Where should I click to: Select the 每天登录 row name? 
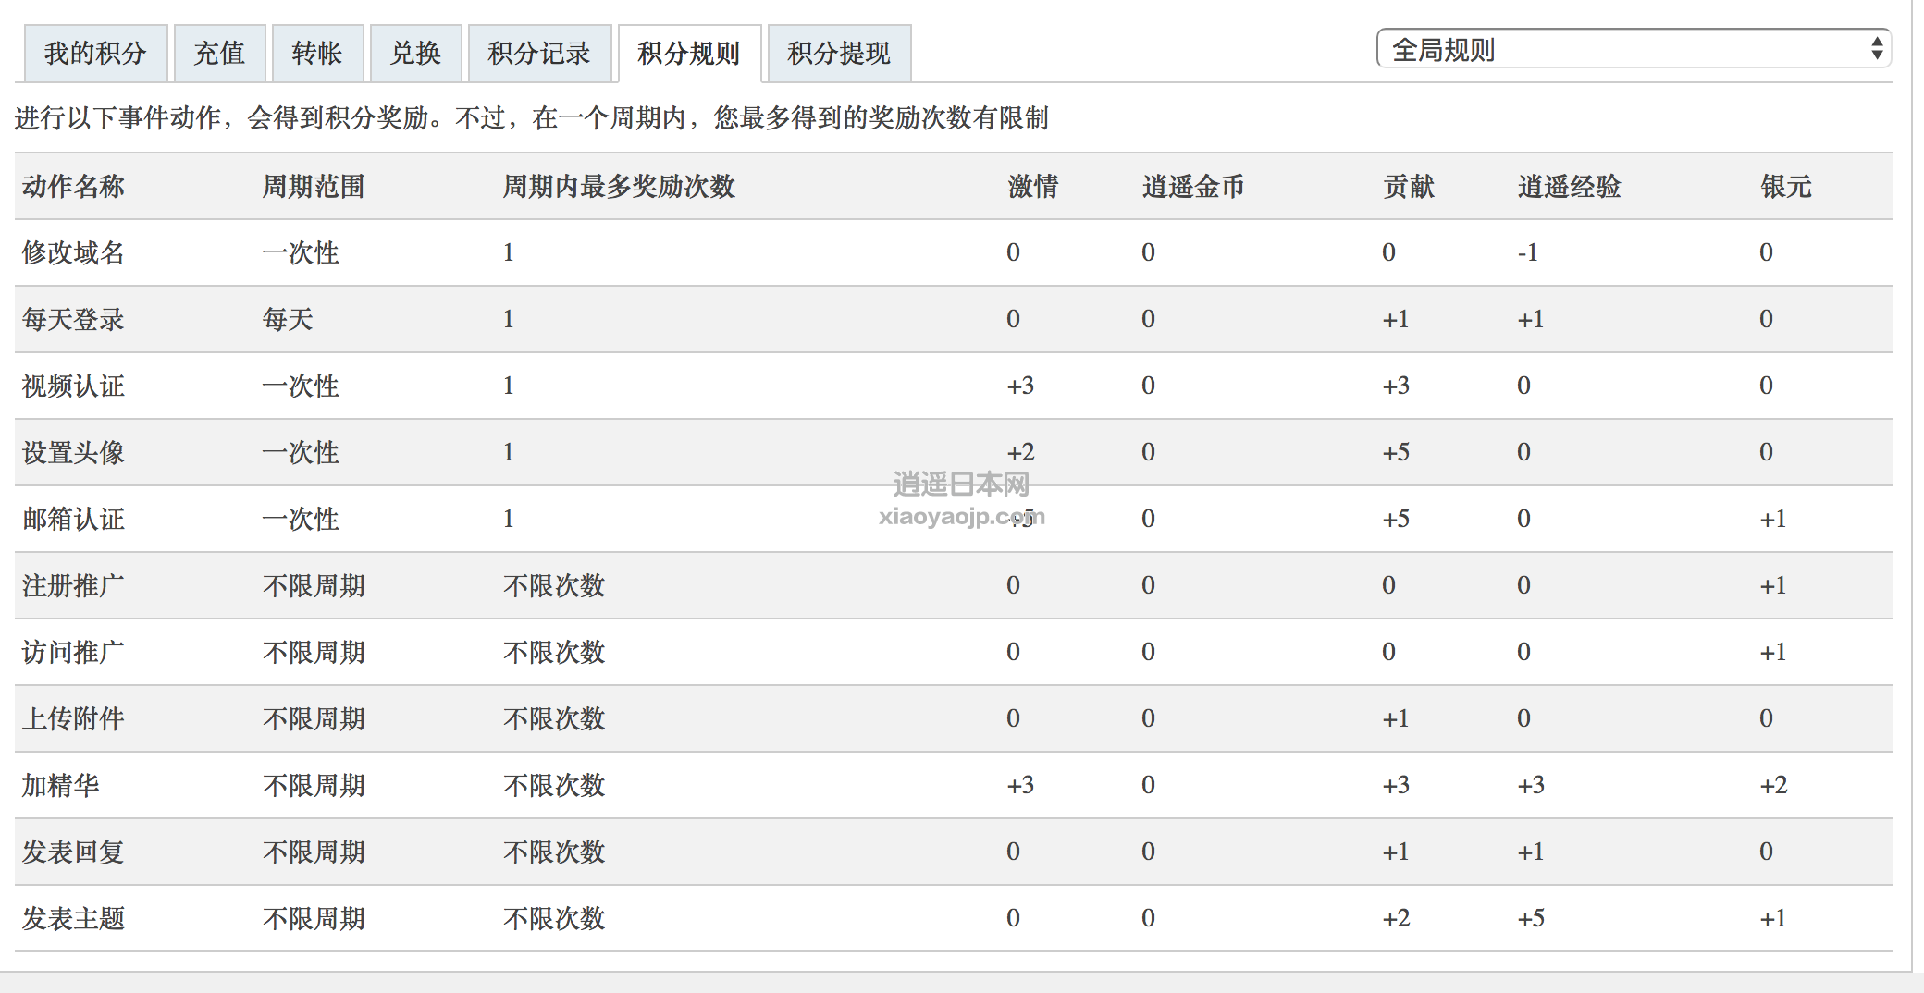(x=73, y=319)
